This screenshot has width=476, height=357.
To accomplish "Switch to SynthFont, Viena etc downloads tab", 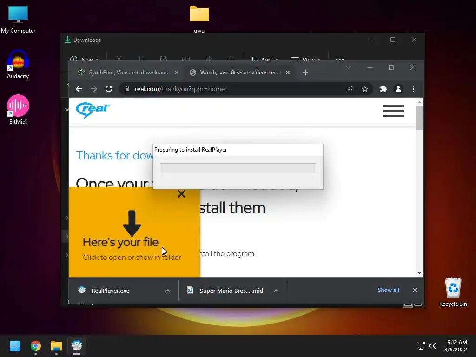I will [x=128, y=73].
